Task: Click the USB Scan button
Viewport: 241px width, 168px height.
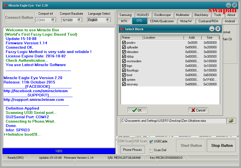Action: [x=140, y=141]
